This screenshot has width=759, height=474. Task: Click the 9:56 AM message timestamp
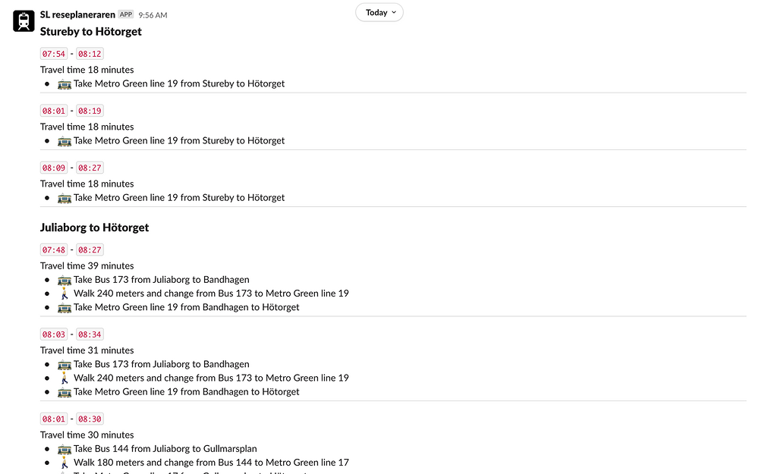(153, 15)
